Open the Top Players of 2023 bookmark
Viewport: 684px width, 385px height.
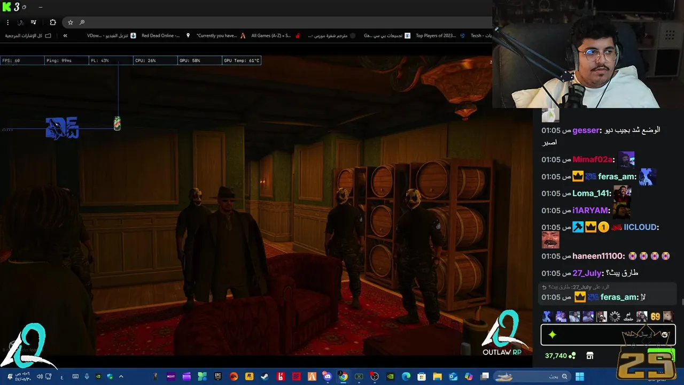pyautogui.click(x=440, y=36)
